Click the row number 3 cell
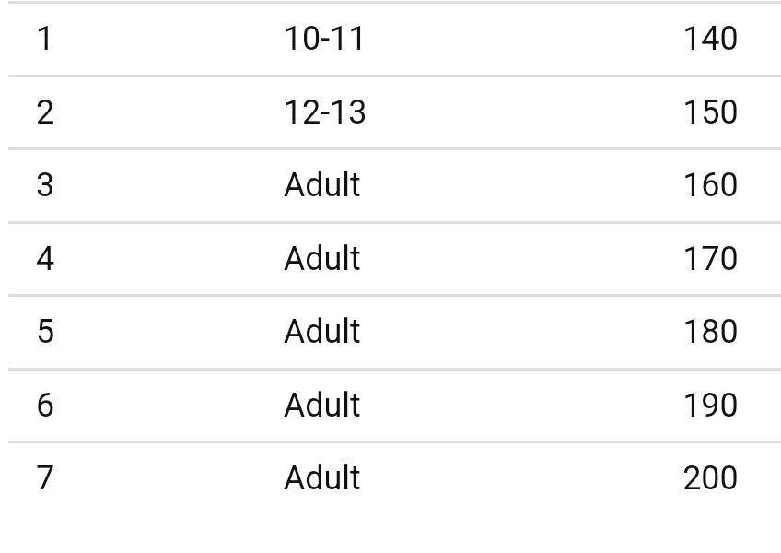This screenshot has height=553, width=781. pyautogui.click(x=45, y=185)
